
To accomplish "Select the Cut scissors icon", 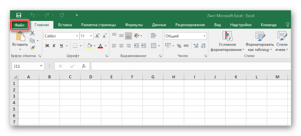I will pyautogui.click(x=32, y=33).
